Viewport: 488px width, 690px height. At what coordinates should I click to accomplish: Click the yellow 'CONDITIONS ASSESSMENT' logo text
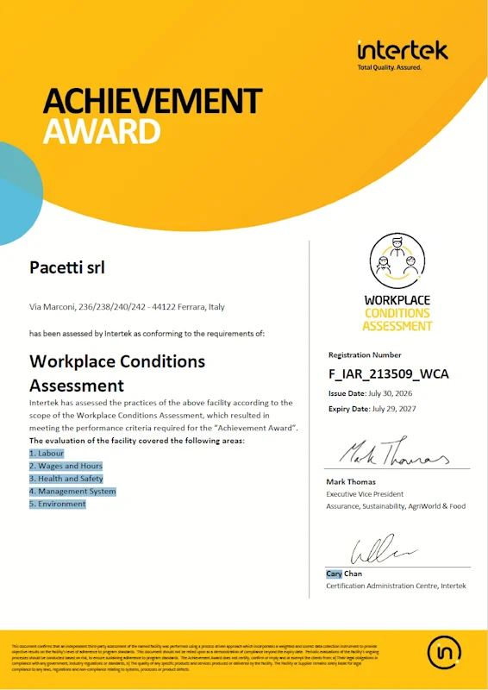pyautogui.click(x=397, y=319)
